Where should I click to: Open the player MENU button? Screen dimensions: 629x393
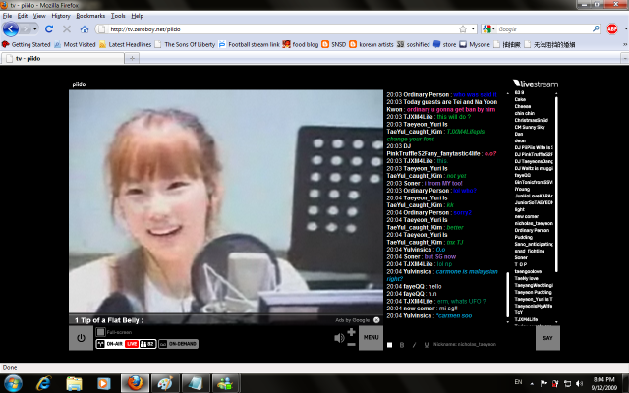click(x=371, y=338)
